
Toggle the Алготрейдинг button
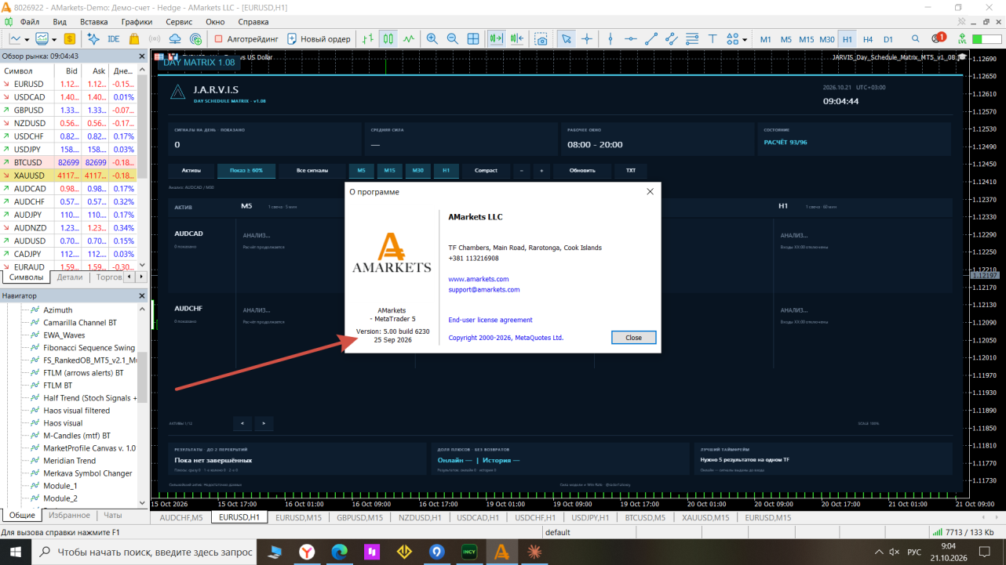pyautogui.click(x=246, y=38)
